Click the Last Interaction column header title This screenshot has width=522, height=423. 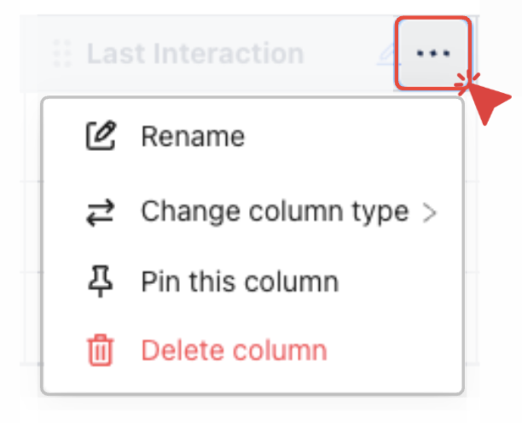195,54
